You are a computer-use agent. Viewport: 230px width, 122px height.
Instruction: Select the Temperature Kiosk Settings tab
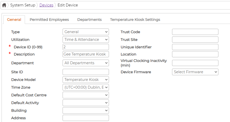point(135,20)
